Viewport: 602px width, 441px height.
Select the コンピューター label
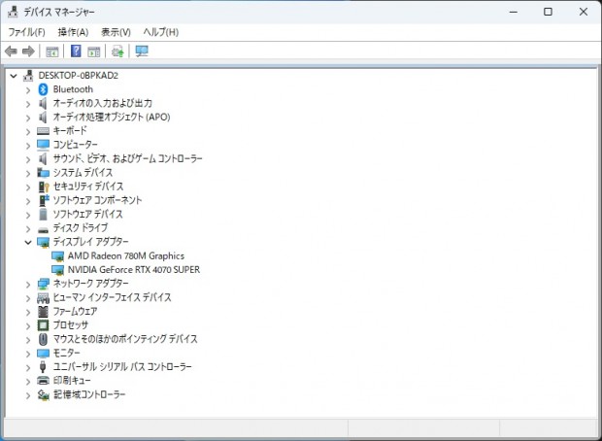point(76,145)
